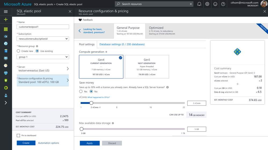The image size is (268, 150).
Task: Open the SQL databases sidebar icon
Action: [x=6, y=51]
